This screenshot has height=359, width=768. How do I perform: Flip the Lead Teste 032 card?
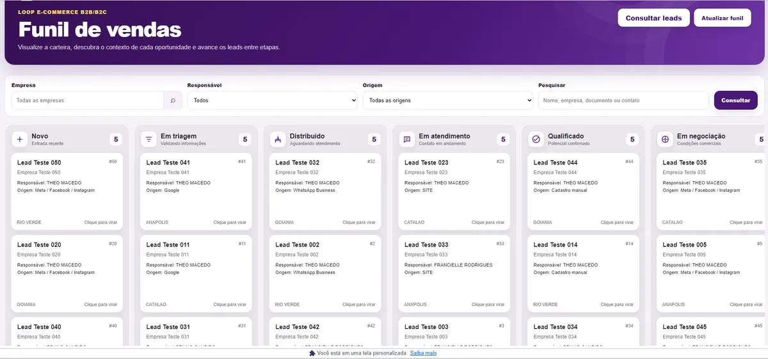click(326, 191)
